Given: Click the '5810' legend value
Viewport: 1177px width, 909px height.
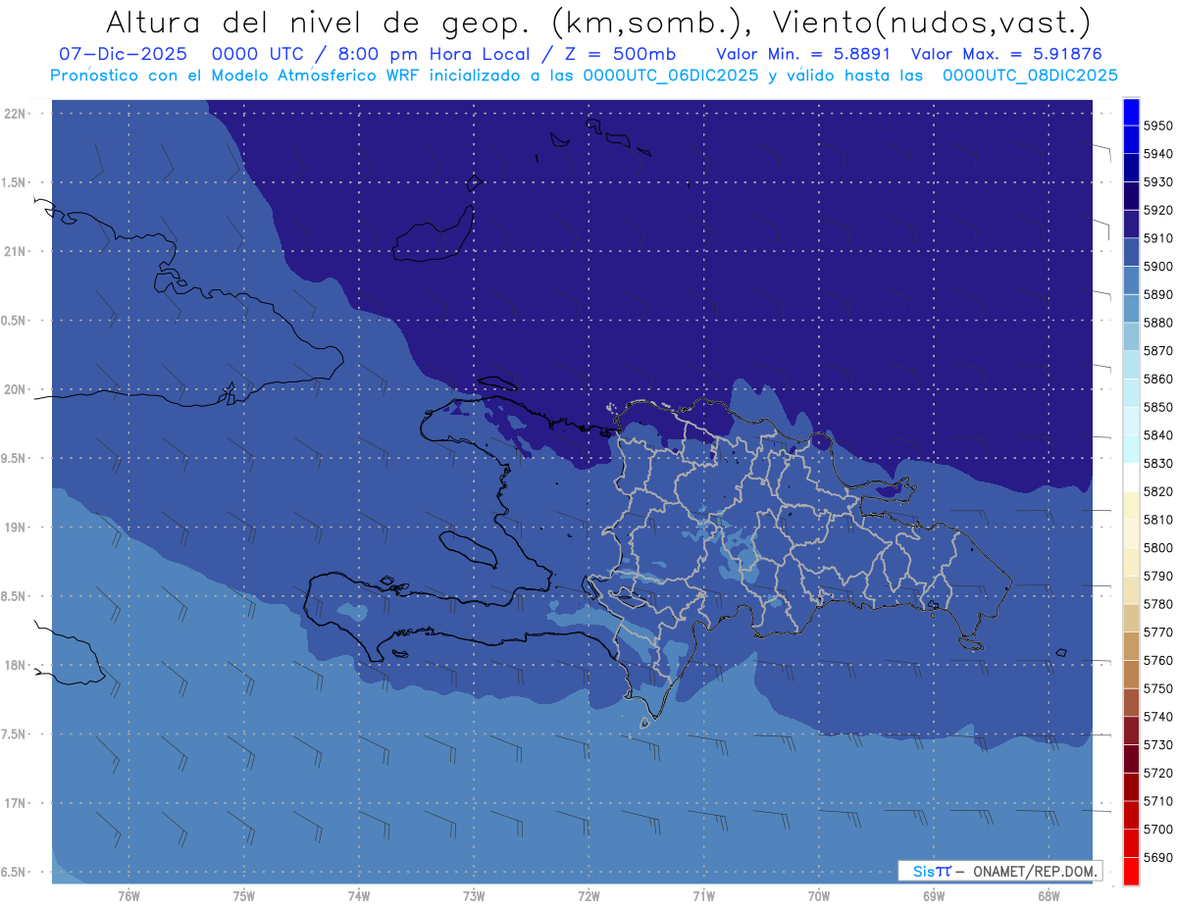Looking at the screenshot, I should click(x=1158, y=520).
